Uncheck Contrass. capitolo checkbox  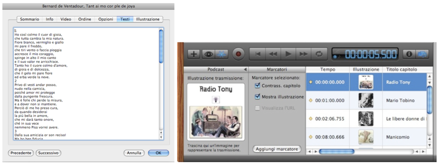click(x=257, y=86)
